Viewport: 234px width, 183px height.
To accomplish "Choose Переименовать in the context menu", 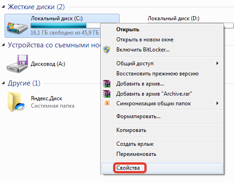I will tap(162, 154).
